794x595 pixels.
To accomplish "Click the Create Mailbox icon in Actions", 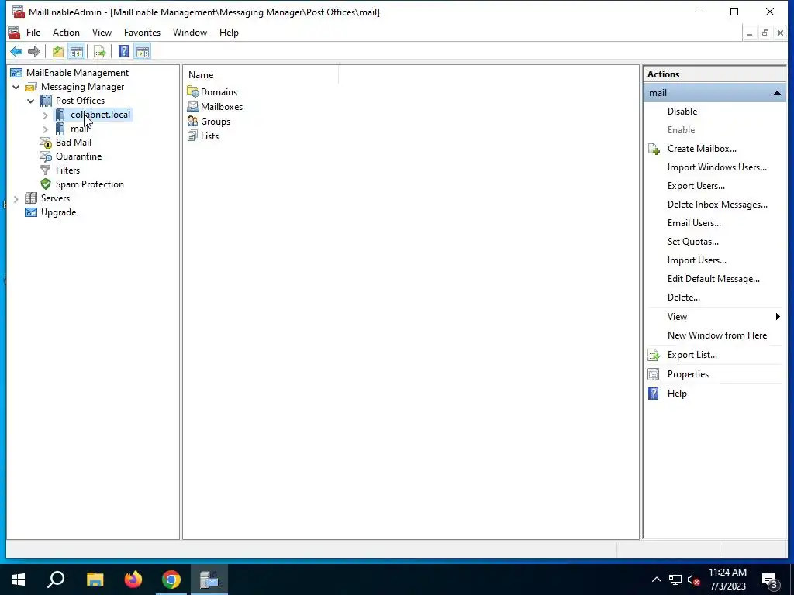I will coord(654,149).
